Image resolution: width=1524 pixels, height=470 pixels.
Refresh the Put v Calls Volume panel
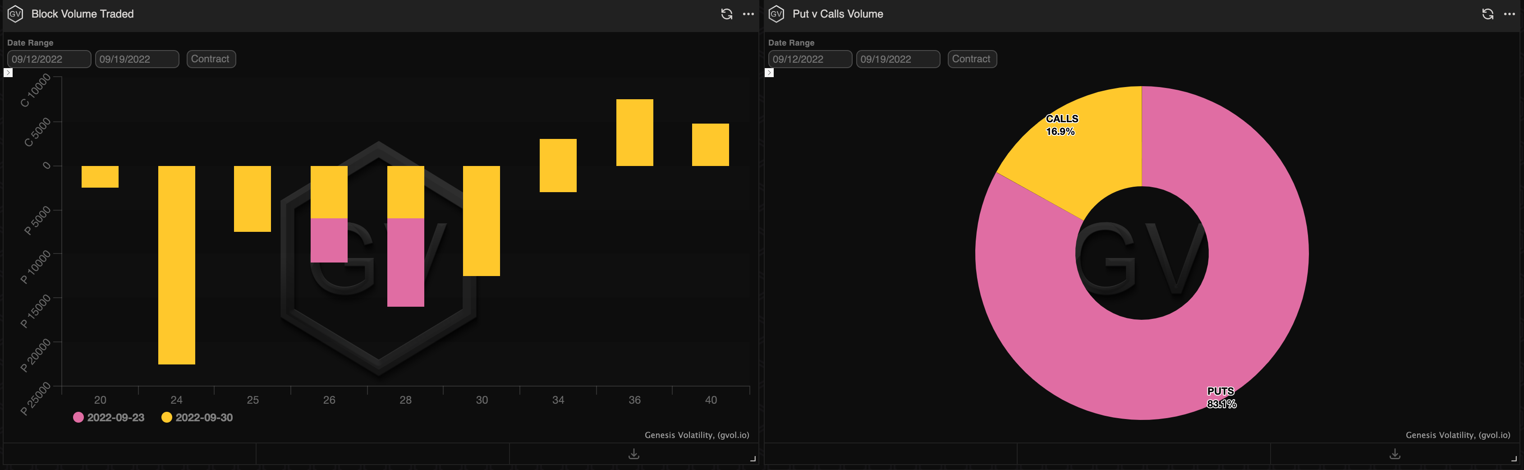1488,14
